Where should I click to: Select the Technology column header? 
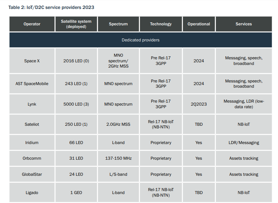coord(161,24)
